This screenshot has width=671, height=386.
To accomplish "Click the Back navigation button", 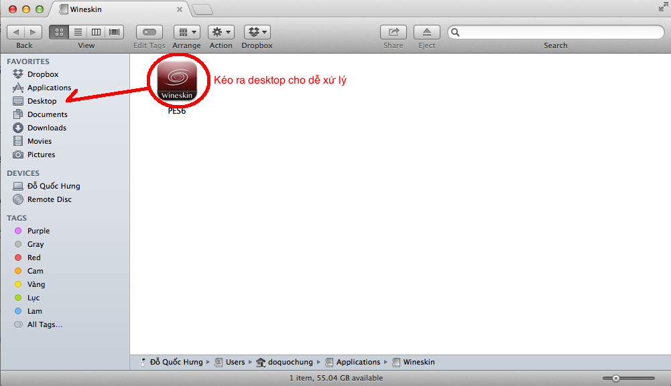I will click(x=16, y=31).
